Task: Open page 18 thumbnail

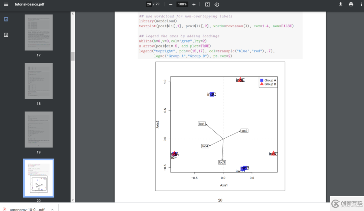Action: click(38, 81)
